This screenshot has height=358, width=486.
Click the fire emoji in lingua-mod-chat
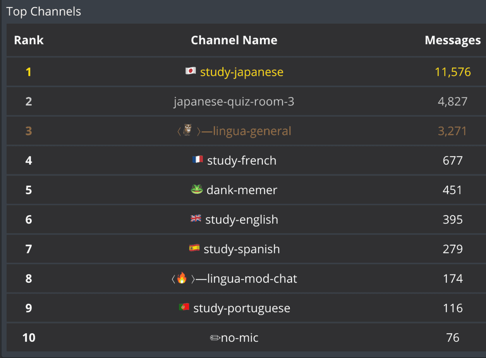(182, 278)
